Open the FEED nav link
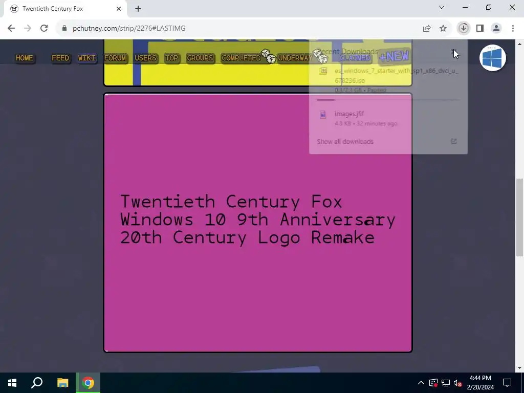524x393 pixels. pos(60,58)
